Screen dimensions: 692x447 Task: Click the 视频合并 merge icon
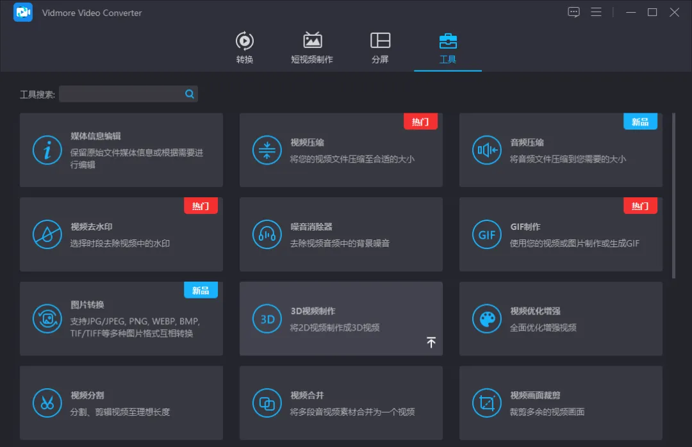pos(267,403)
